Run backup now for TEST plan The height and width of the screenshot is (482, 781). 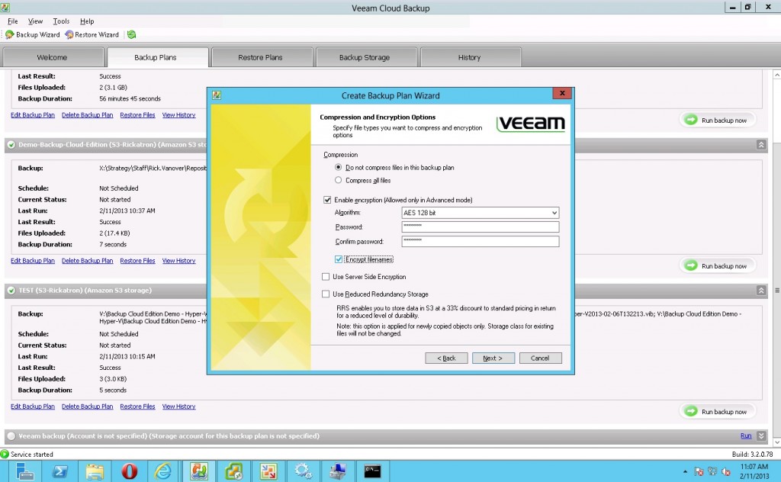717,412
